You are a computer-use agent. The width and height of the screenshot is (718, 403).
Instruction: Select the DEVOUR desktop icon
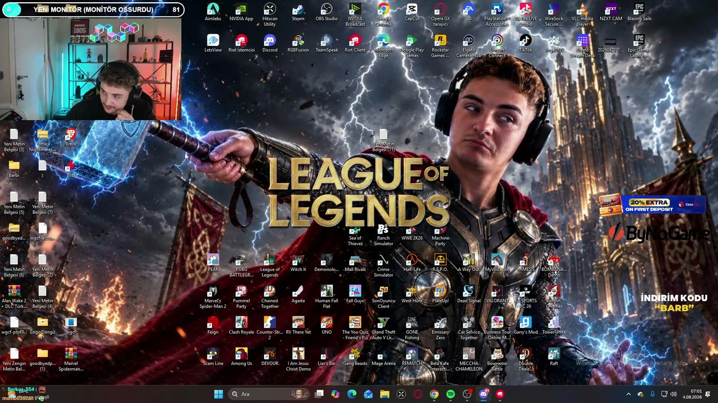270,357
